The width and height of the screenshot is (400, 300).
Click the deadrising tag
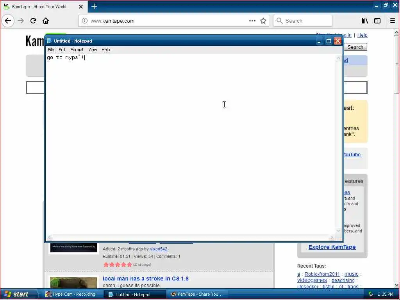pos(343,280)
